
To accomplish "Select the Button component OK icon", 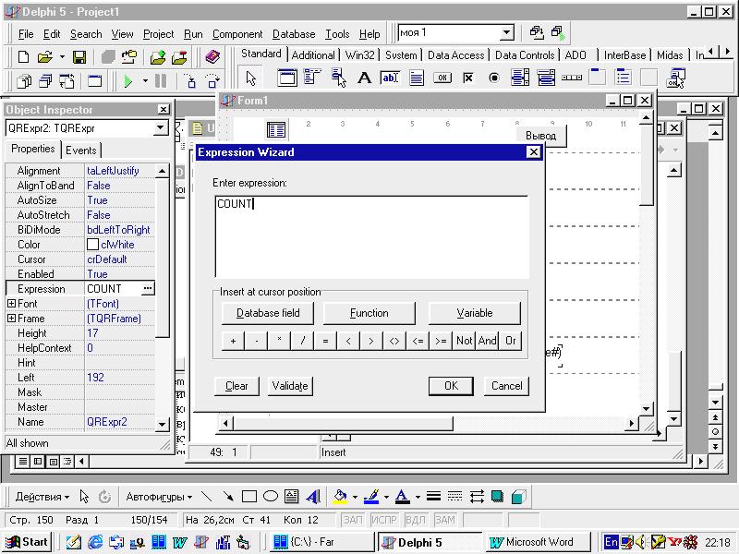I will tap(442, 78).
